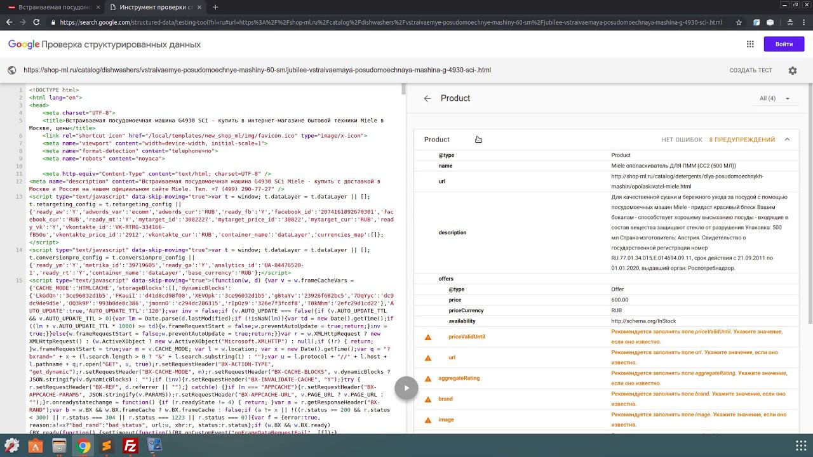The image size is (813, 457).
Task: Click the 'availability' property label
Action: tap(462, 321)
